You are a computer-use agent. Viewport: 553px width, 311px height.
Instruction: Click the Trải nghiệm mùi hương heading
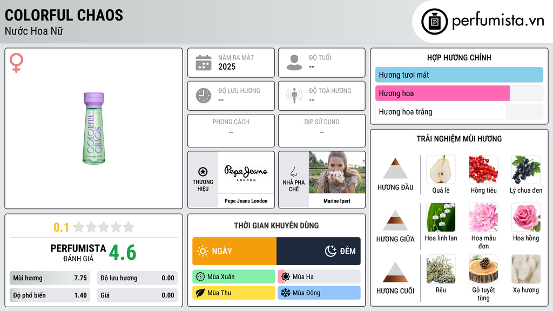tap(459, 139)
